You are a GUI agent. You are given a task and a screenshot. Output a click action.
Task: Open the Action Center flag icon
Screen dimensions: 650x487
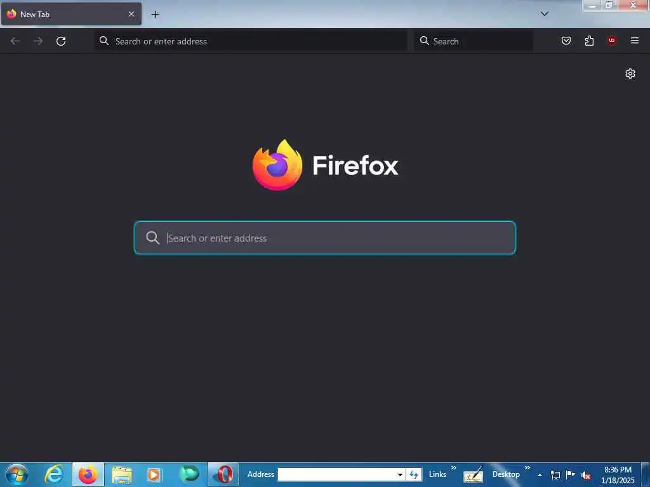[571, 474]
